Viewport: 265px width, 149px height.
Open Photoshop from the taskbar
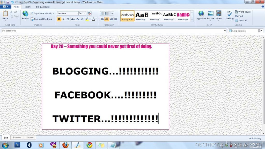pos(17,145)
